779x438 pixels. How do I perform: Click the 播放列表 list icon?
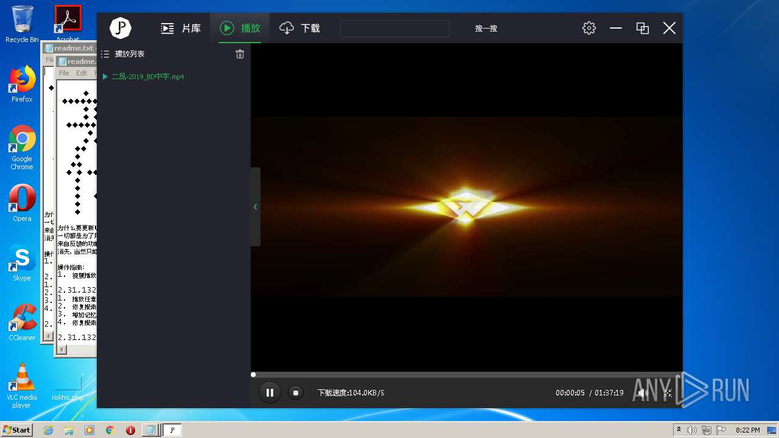pos(105,54)
